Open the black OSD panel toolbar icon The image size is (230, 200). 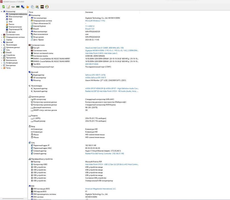click(42, 7)
